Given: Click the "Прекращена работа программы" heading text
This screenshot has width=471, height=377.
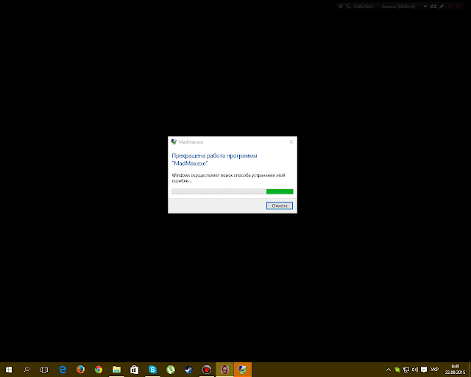Looking at the screenshot, I should [214, 155].
